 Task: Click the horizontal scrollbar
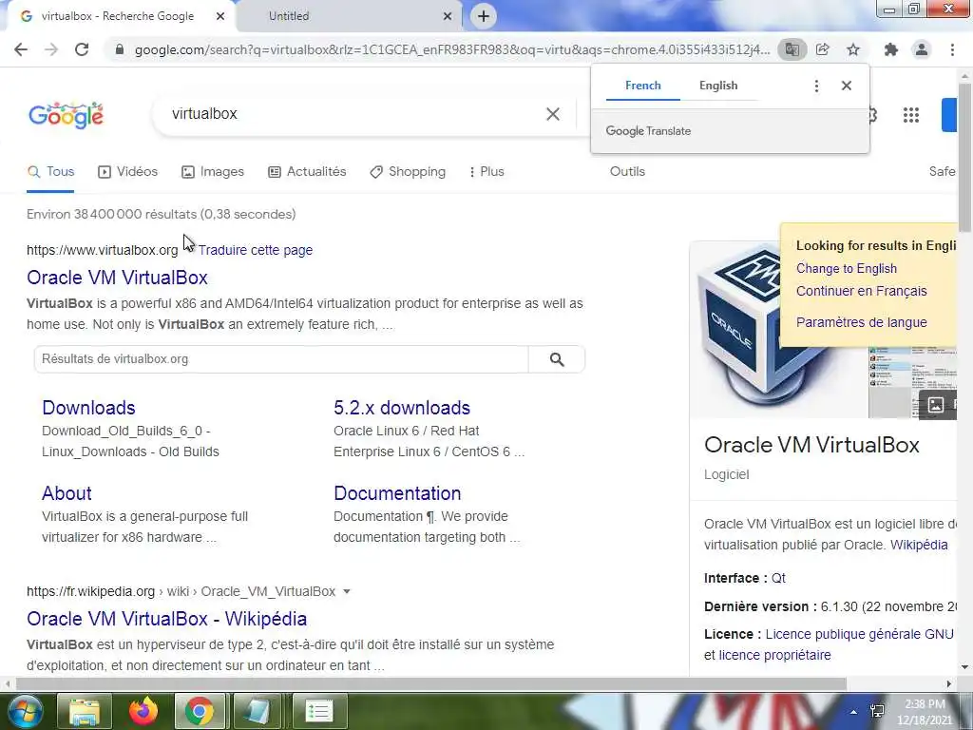430,684
